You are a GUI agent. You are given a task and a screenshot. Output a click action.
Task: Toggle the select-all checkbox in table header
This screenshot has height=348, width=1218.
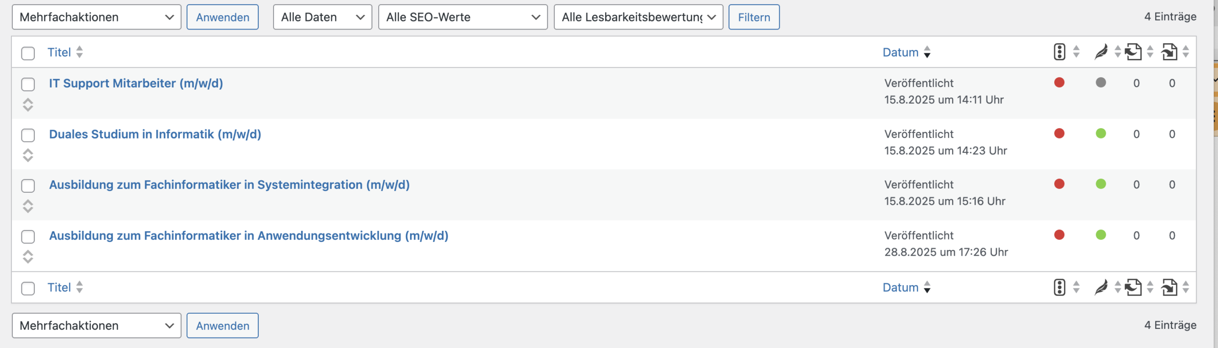(28, 53)
